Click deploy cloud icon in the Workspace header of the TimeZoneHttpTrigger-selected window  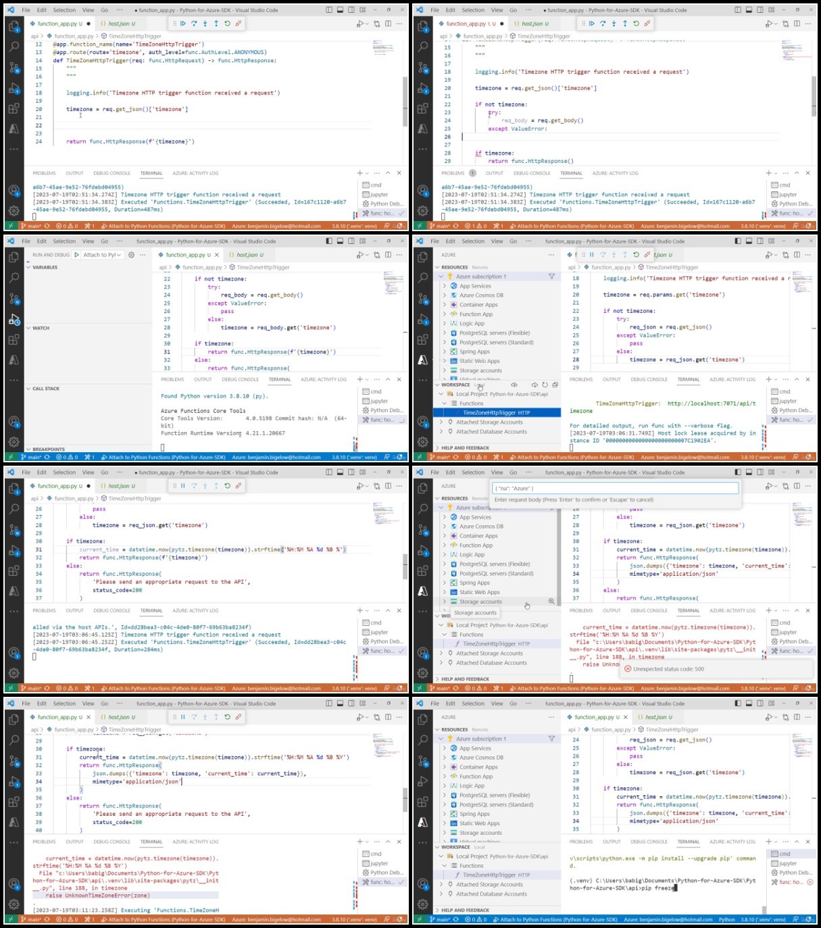click(514, 385)
